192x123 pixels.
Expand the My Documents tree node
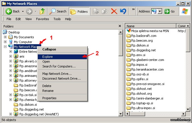point(5,37)
